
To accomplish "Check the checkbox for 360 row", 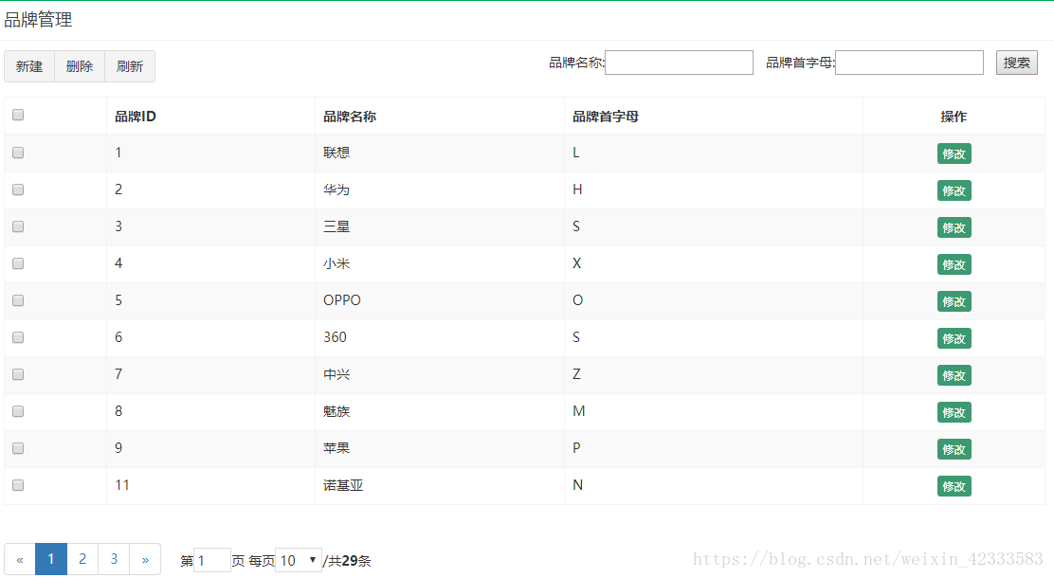I will [18, 337].
